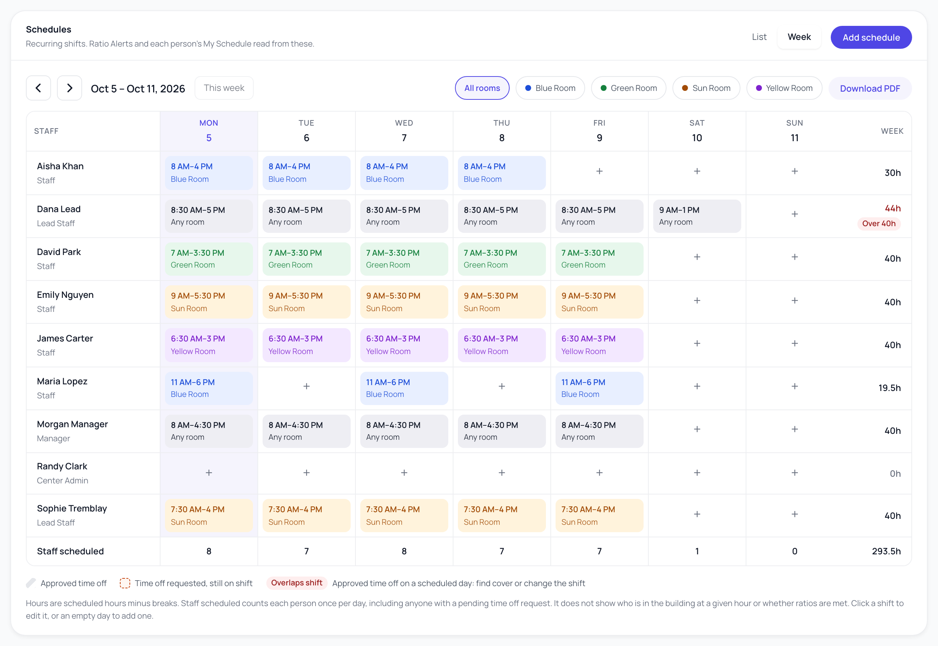The image size is (938, 646).
Task: Switch to Week view
Action: [799, 37]
